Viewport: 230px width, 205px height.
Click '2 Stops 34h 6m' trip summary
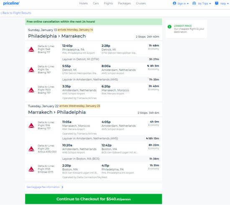point(148,113)
